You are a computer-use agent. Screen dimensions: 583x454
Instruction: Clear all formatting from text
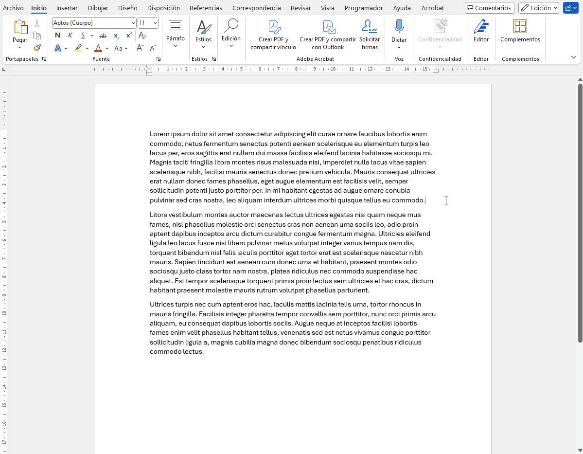point(142,36)
